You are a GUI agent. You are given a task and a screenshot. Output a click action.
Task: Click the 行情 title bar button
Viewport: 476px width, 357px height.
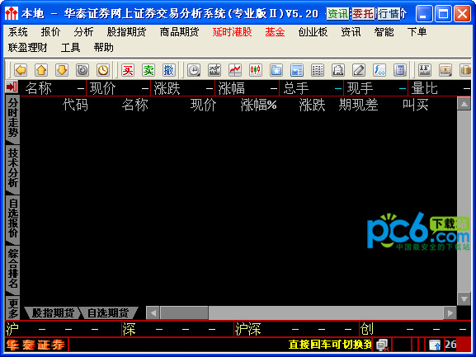click(389, 14)
